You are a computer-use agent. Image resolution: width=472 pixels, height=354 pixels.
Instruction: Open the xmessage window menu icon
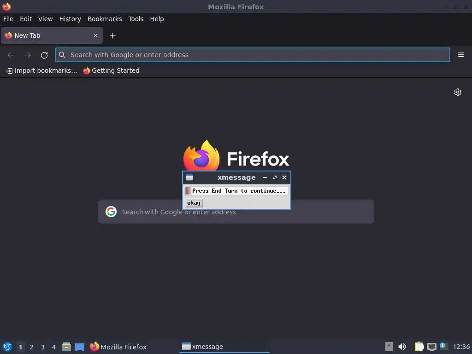[189, 177]
